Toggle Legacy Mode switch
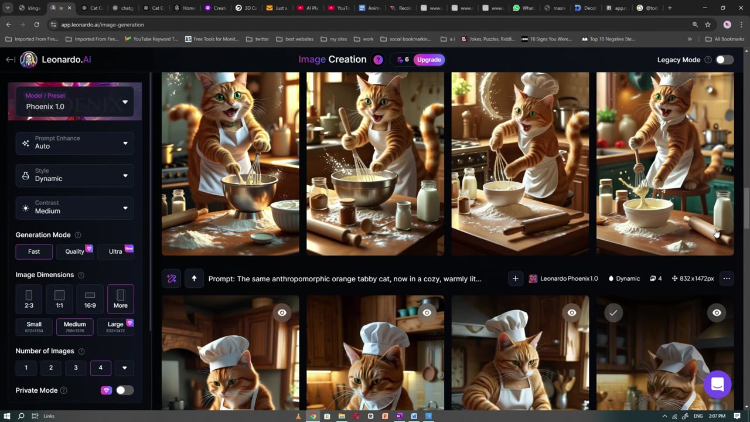 (x=724, y=60)
